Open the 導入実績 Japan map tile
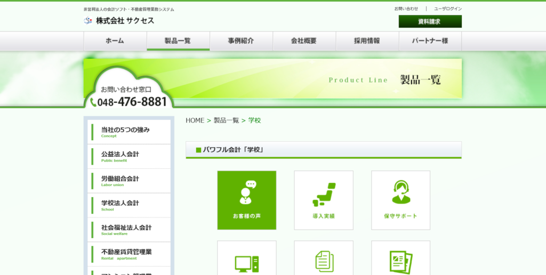The height and width of the screenshot is (275, 546). click(x=324, y=200)
